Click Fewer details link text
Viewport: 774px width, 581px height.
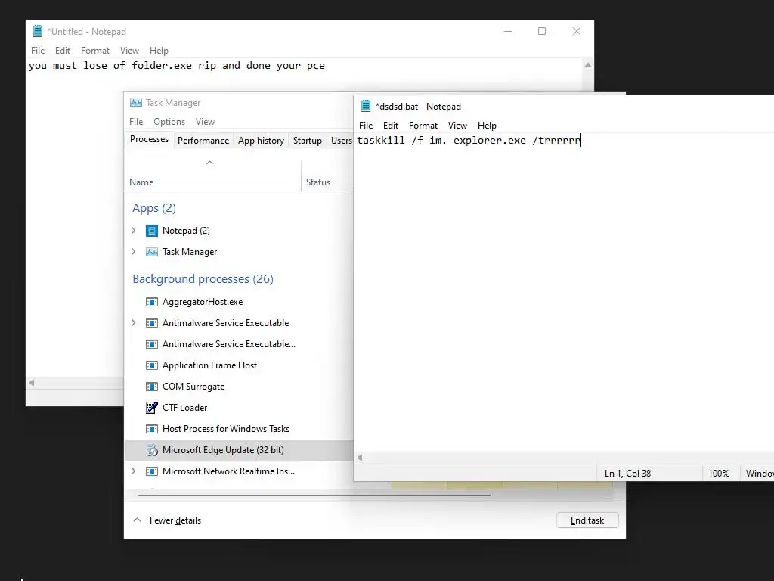coord(175,520)
